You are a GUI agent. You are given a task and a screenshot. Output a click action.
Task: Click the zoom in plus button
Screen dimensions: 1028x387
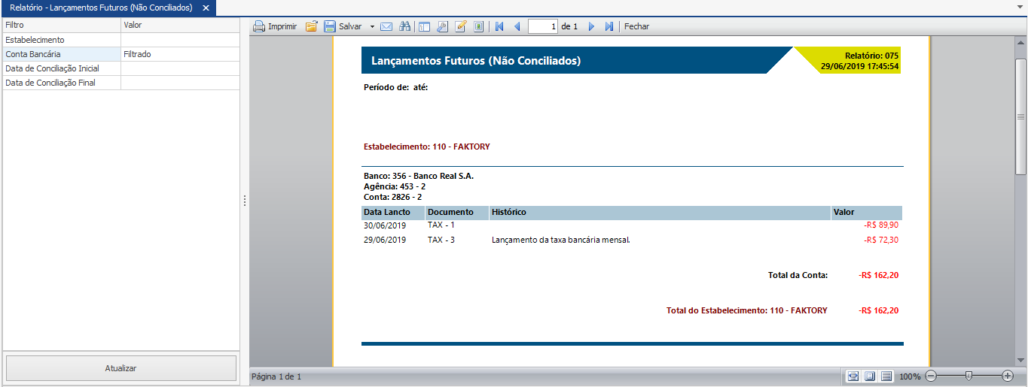coord(1008,376)
